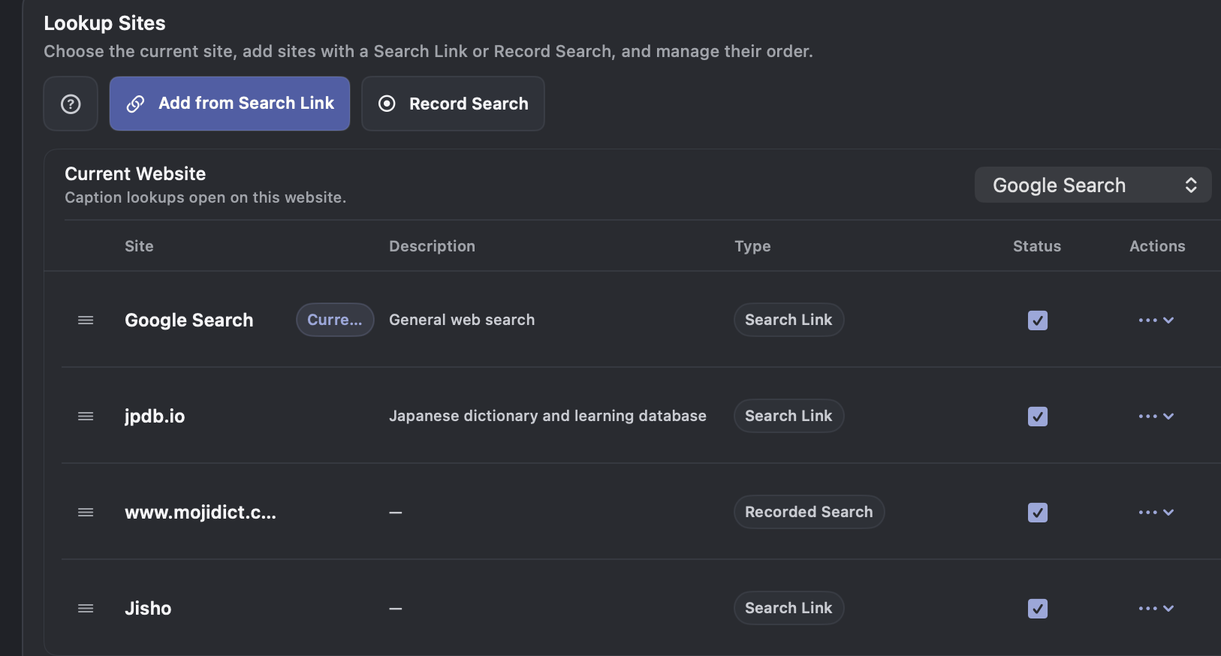Toggle the jpdb.io status checkbox

pos(1038,417)
